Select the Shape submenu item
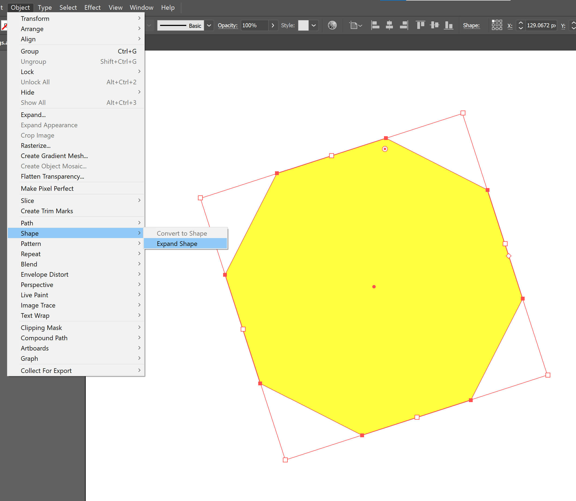The image size is (576, 501). [77, 233]
